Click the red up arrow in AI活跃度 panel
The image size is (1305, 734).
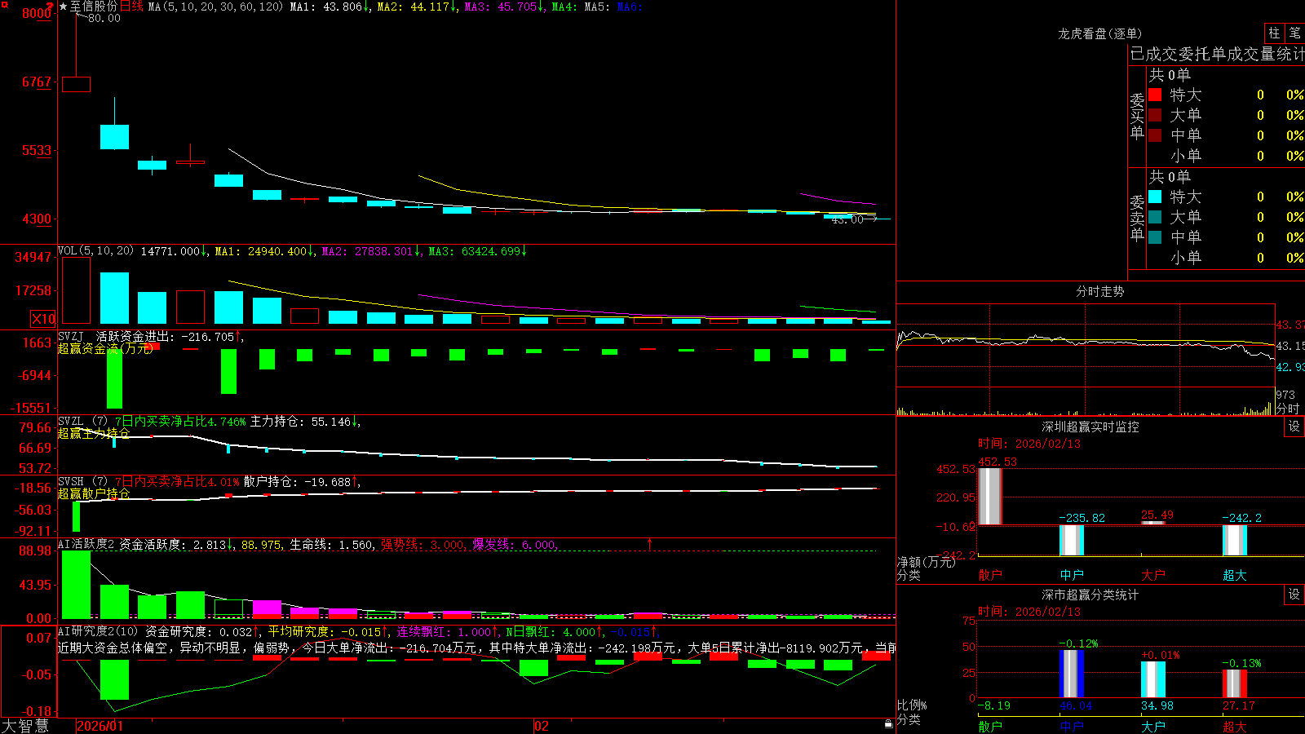pos(649,543)
